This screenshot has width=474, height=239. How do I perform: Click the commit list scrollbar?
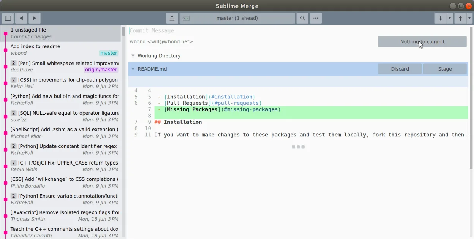pyautogui.click(x=123, y=31)
